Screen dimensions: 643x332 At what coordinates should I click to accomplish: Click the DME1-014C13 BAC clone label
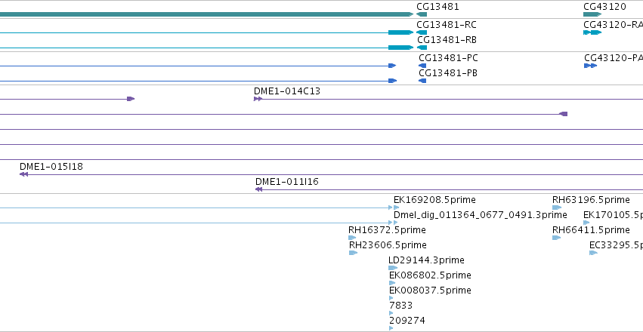click(x=287, y=91)
